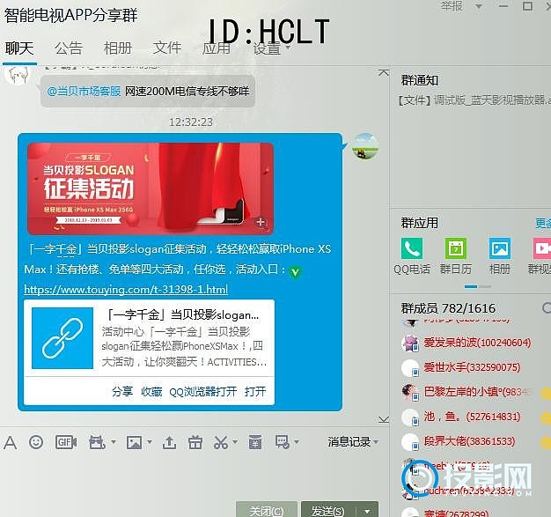This screenshot has height=517, width=551.
Task: Click the member search icon
Action: pos(546,308)
